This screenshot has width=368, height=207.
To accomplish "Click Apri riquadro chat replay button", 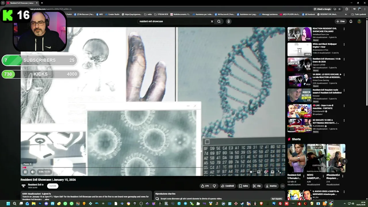I will (x=277, y=199).
